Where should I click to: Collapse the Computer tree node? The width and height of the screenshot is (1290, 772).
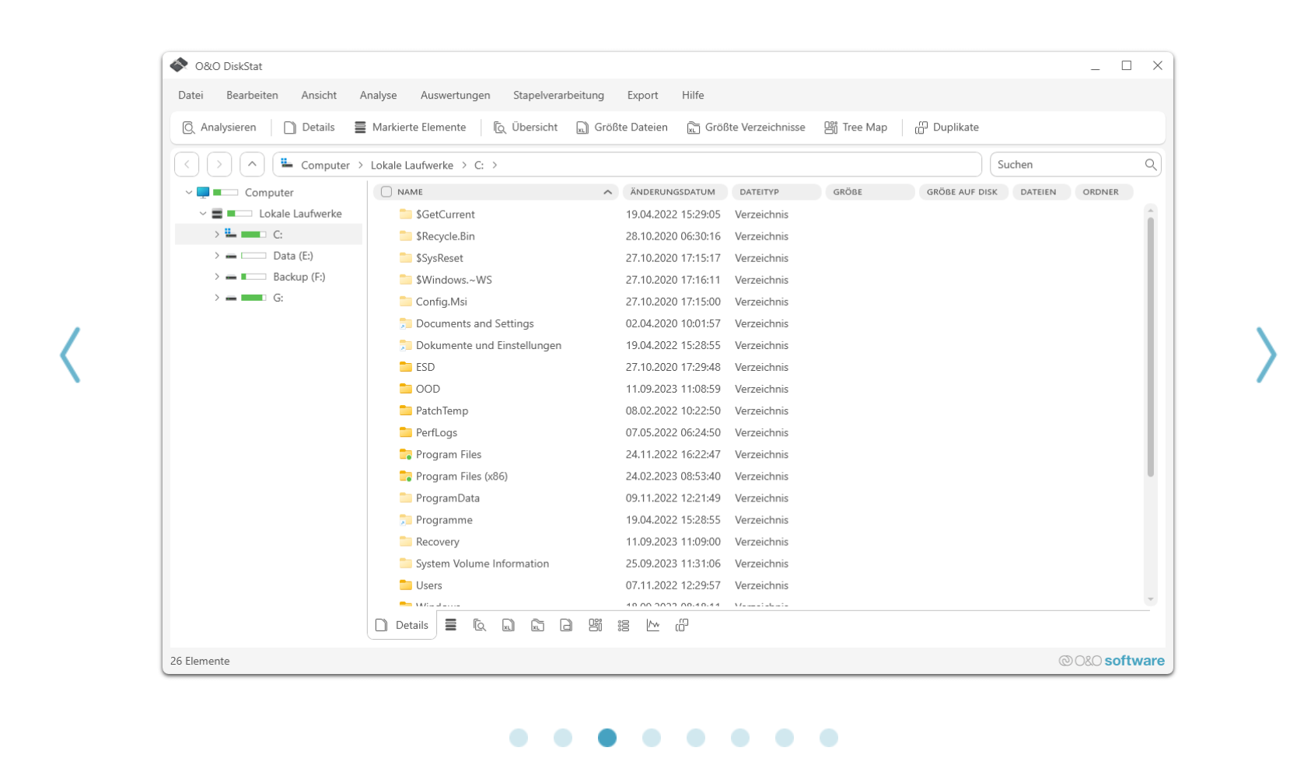[x=188, y=192]
